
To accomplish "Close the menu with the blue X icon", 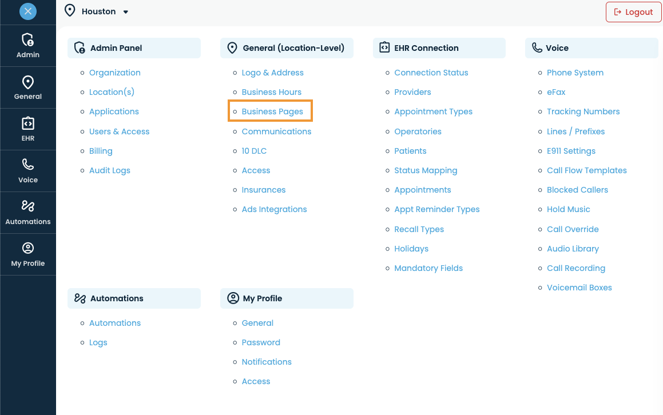I will 28,11.
